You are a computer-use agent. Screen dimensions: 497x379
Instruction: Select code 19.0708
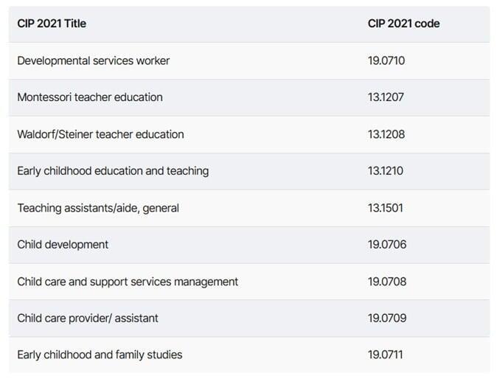tap(387, 282)
